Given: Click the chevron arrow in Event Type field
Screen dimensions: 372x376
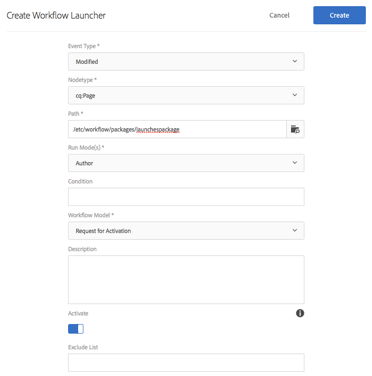Looking at the screenshot, I should [295, 61].
